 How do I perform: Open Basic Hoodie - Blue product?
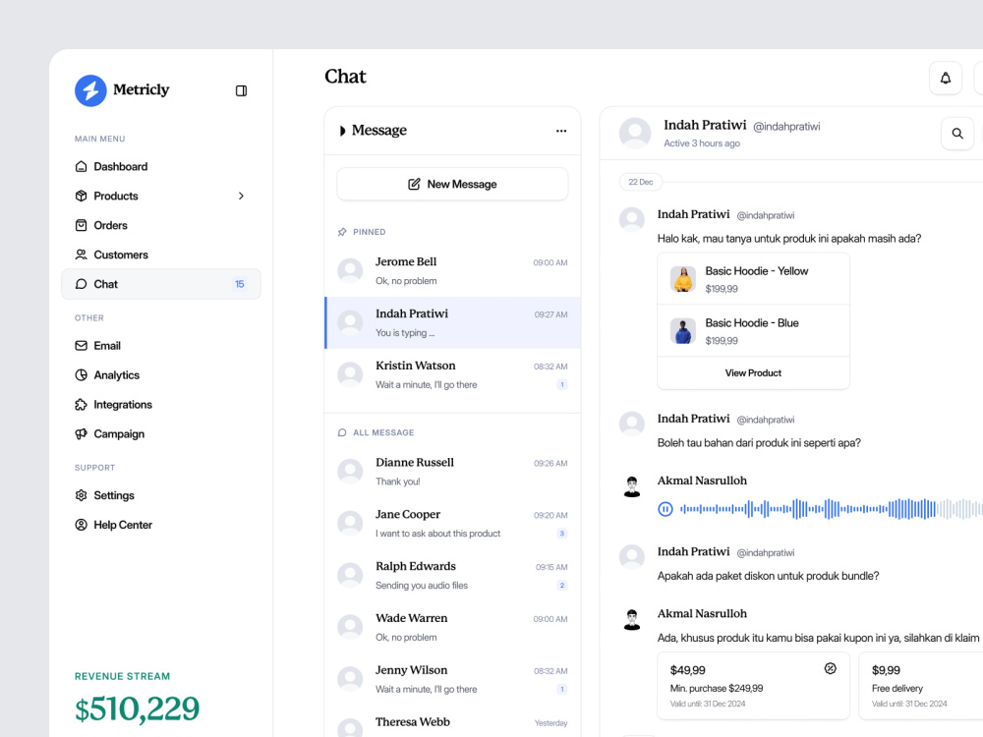point(754,331)
